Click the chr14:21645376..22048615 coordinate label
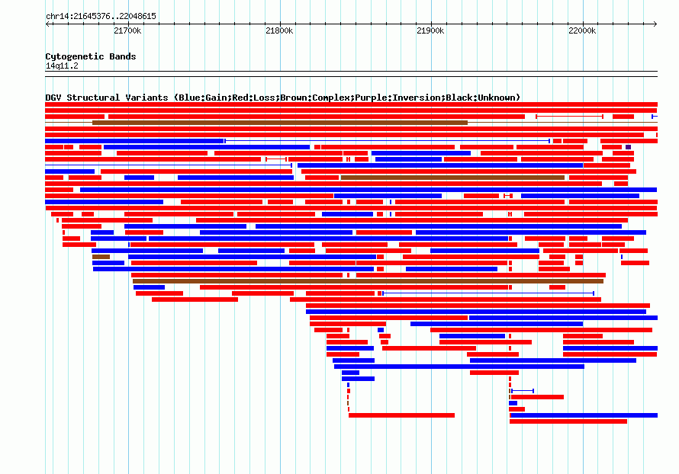Viewport: 679px width, 474px height. 101,17
